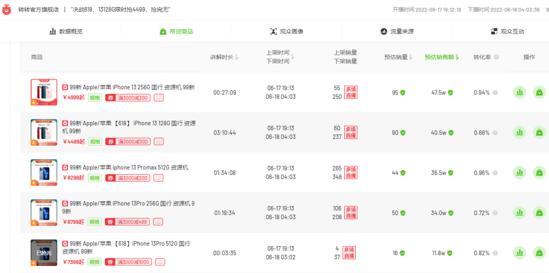Select duration cell 03:10:44

(225, 133)
